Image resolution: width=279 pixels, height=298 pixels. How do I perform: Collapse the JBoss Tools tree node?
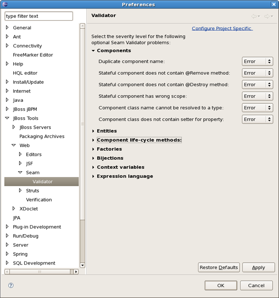[7, 118]
